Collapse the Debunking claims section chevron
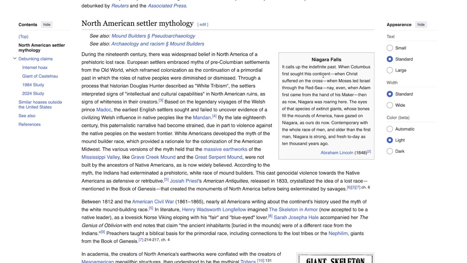Image resolution: width=467 pixels, height=263 pixels. click(x=15, y=58)
